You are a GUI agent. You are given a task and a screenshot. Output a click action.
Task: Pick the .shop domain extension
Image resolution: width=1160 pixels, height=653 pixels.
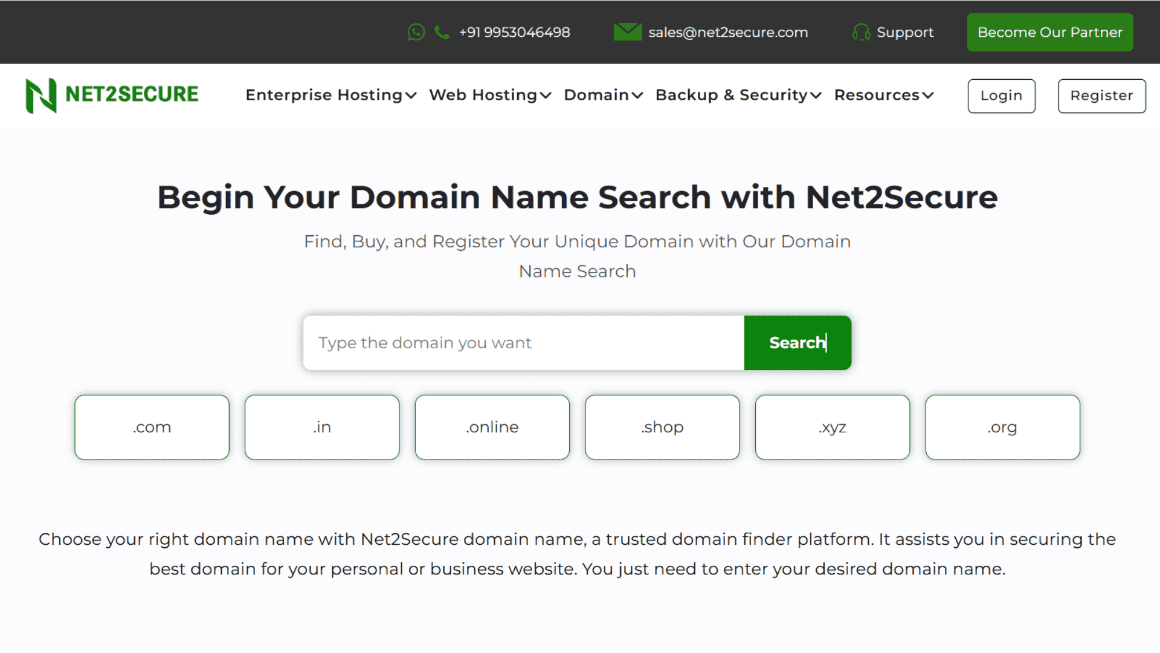tap(662, 427)
